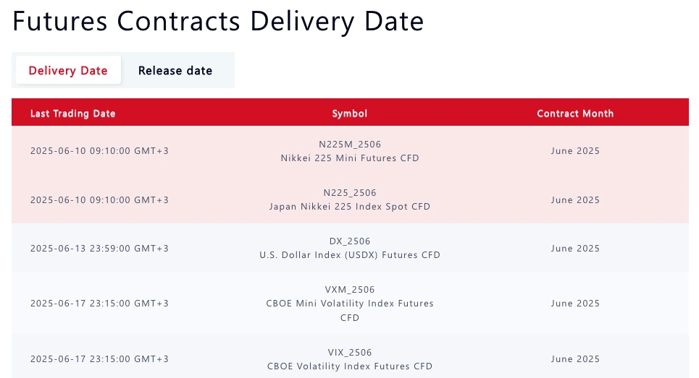Select the VXM_2506 symbol

tap(349, 290)
